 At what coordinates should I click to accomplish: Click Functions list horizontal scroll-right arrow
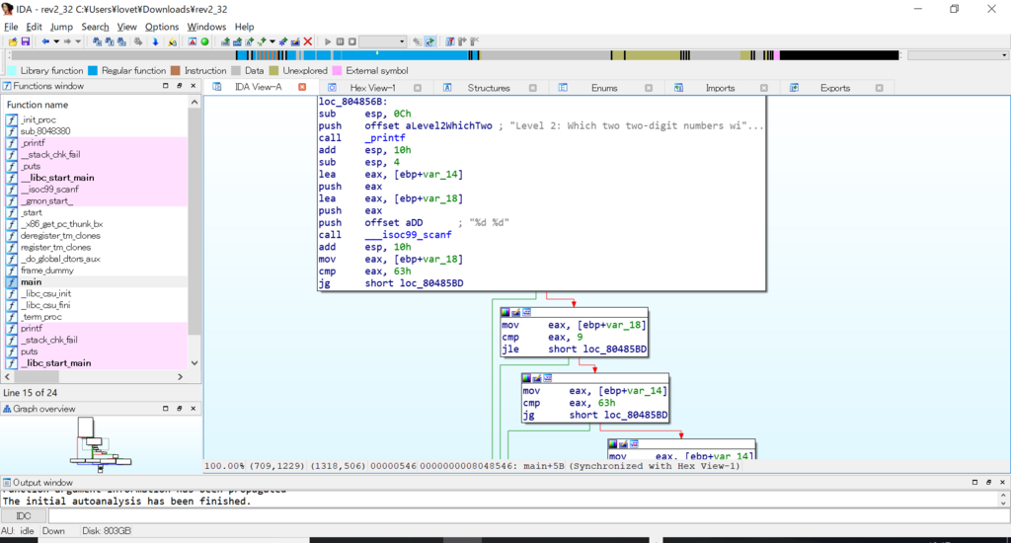coord(180,376)
